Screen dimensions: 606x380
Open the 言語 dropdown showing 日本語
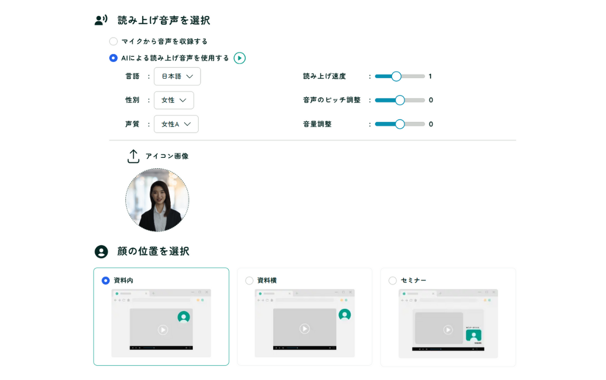coord(177,76)
